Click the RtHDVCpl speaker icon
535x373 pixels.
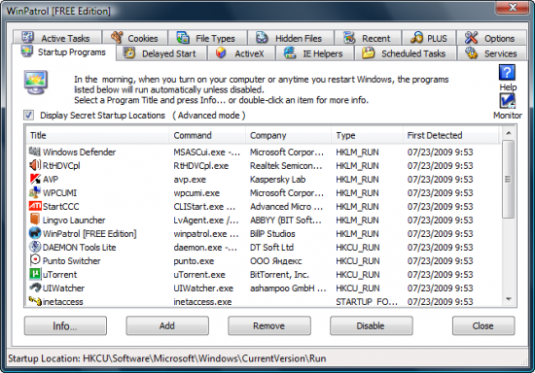tap(34, 165)
